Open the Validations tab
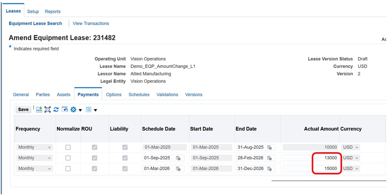Viewport: 388px width, 196px height. 167,95
